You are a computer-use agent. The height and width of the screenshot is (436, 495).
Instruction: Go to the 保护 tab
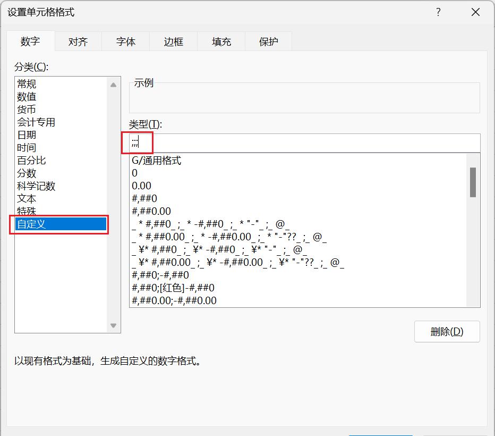(268, 41)
